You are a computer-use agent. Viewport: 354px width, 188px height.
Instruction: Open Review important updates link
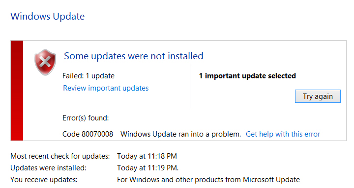(x=106, y=88)
